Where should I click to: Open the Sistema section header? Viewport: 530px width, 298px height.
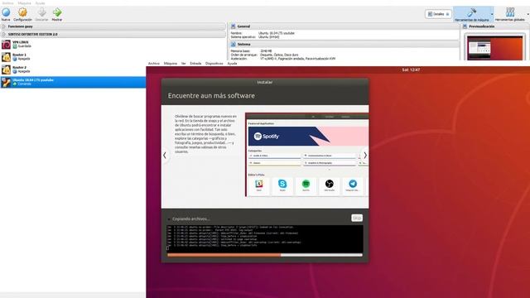344,44
